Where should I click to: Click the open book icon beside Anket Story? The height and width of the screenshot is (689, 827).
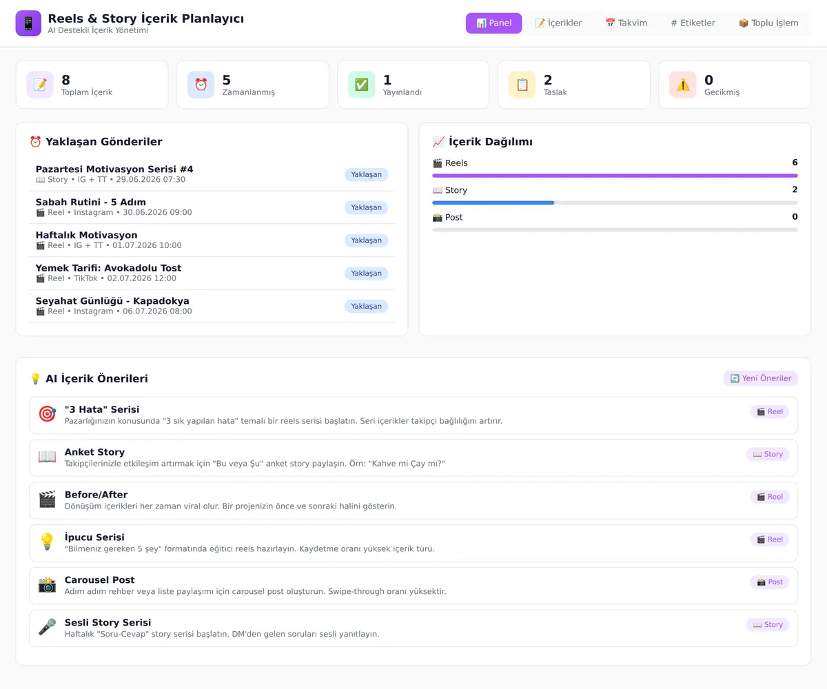point(47,457)
